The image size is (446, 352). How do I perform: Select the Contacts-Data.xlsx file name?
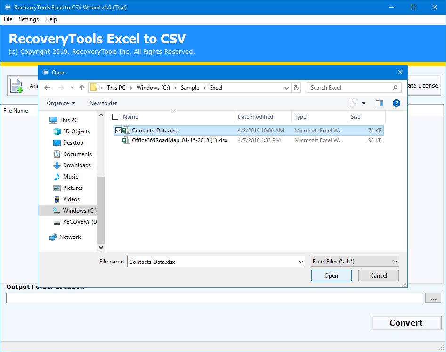point(155,131)
